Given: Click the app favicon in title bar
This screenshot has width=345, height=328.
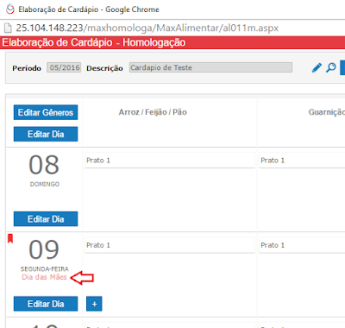Looking at the screenshot, I should click(10, 9).
